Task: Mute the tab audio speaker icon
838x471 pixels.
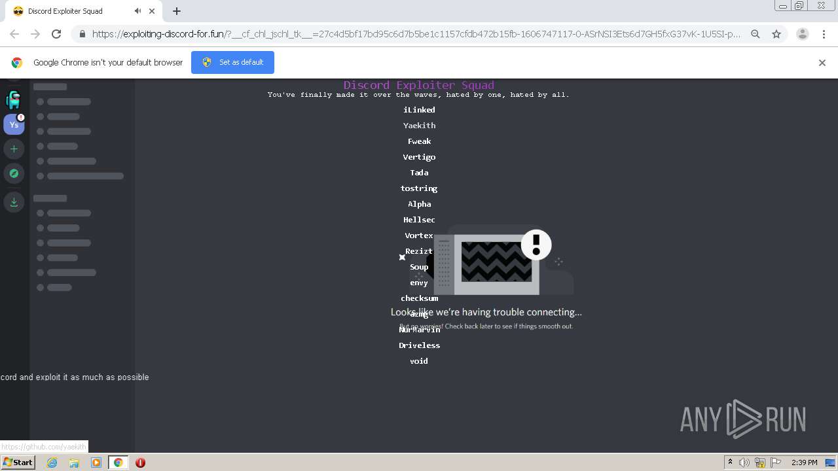Action: coord(137,11)
